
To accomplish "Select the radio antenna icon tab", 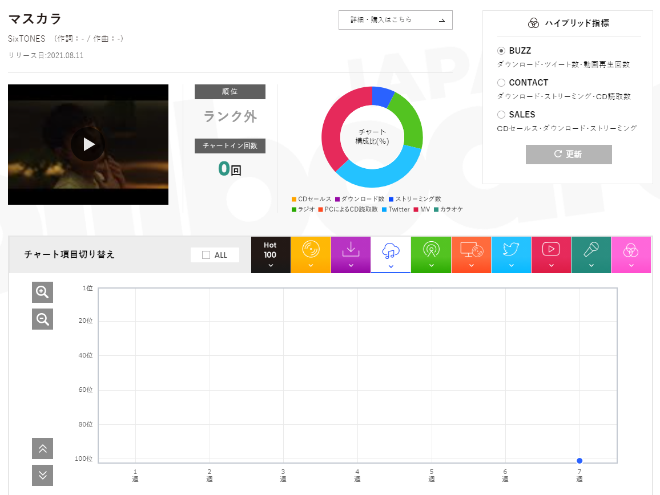I will (x=431, y=255).
